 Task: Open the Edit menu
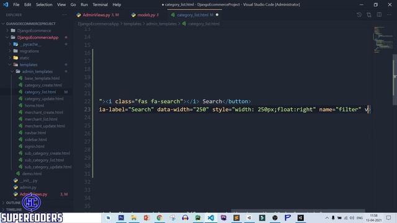27,4
